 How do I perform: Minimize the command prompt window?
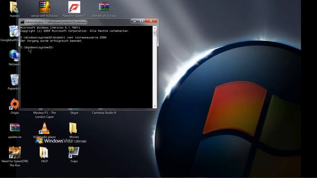pyautogui.click(x=134, y=21)
